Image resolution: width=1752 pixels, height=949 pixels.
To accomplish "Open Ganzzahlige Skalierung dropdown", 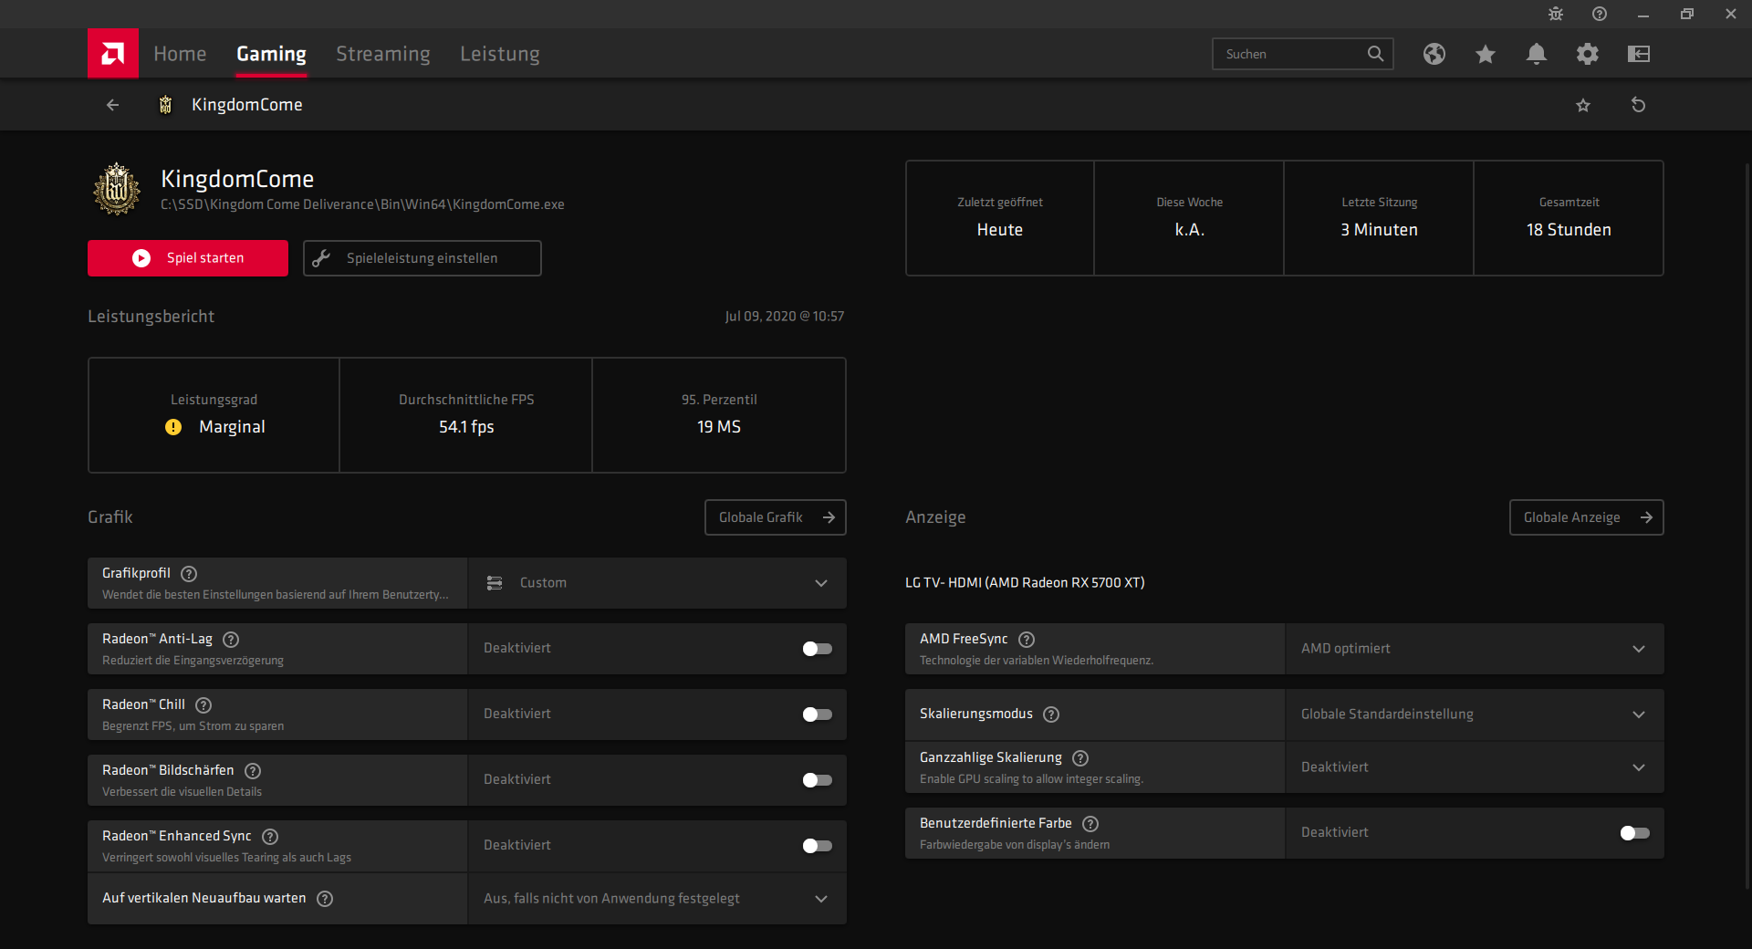I will coord(1475,767).
